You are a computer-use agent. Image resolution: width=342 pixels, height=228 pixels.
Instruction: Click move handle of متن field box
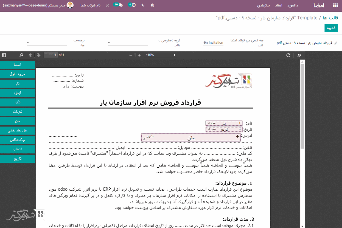pos(238,136)
